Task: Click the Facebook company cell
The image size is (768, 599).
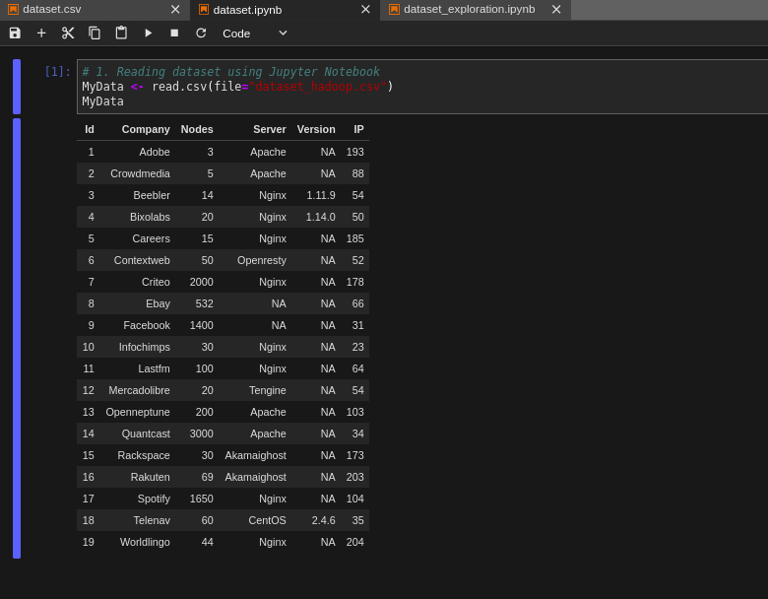Action: click(147, 325)
